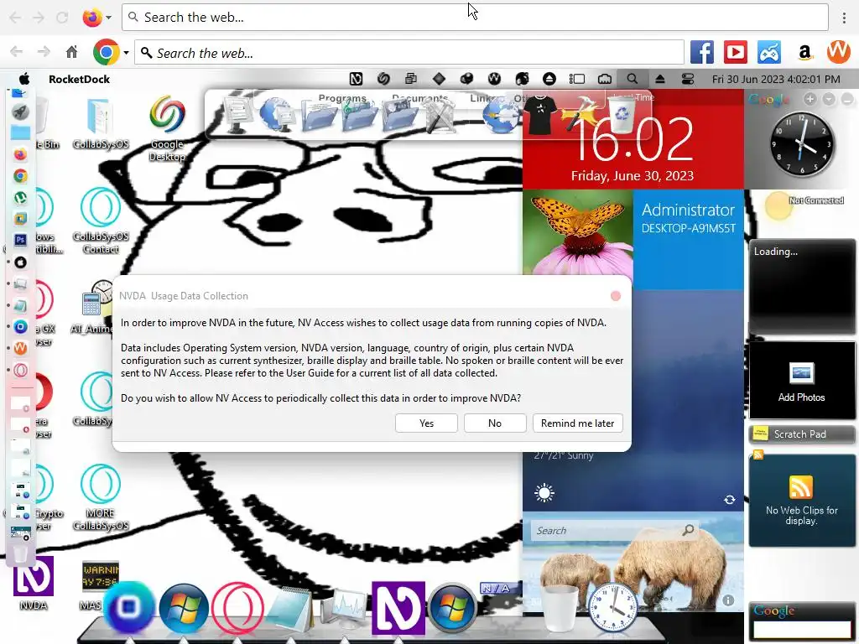The height and width of the screenshot is (644, 859).
Task: Choose Remind me later in NVDA dialog
Action: (577, 423)
